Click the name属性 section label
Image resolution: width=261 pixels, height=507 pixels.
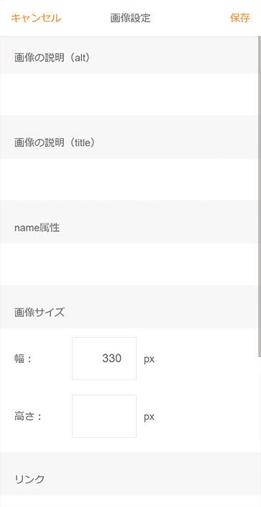click(37, 228)
